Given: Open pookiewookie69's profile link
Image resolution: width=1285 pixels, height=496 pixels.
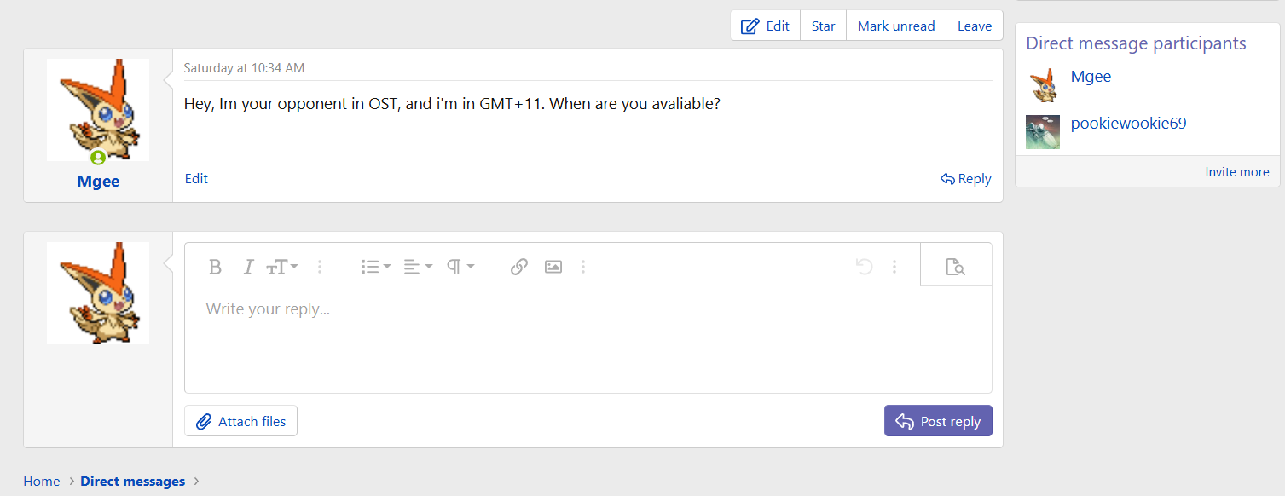Looking at the screenshot, I should (1128, 124).
